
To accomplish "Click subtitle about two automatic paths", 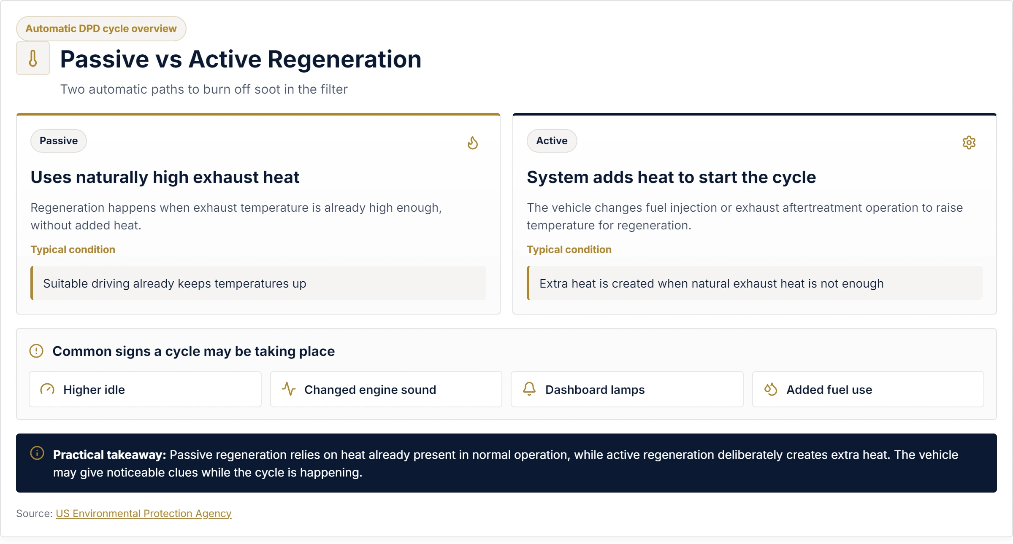I will tap(204, 89).
